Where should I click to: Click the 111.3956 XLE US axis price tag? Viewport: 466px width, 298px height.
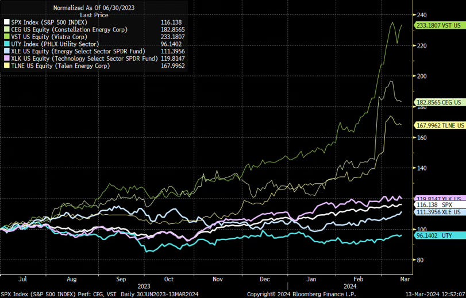pos(440,212)
